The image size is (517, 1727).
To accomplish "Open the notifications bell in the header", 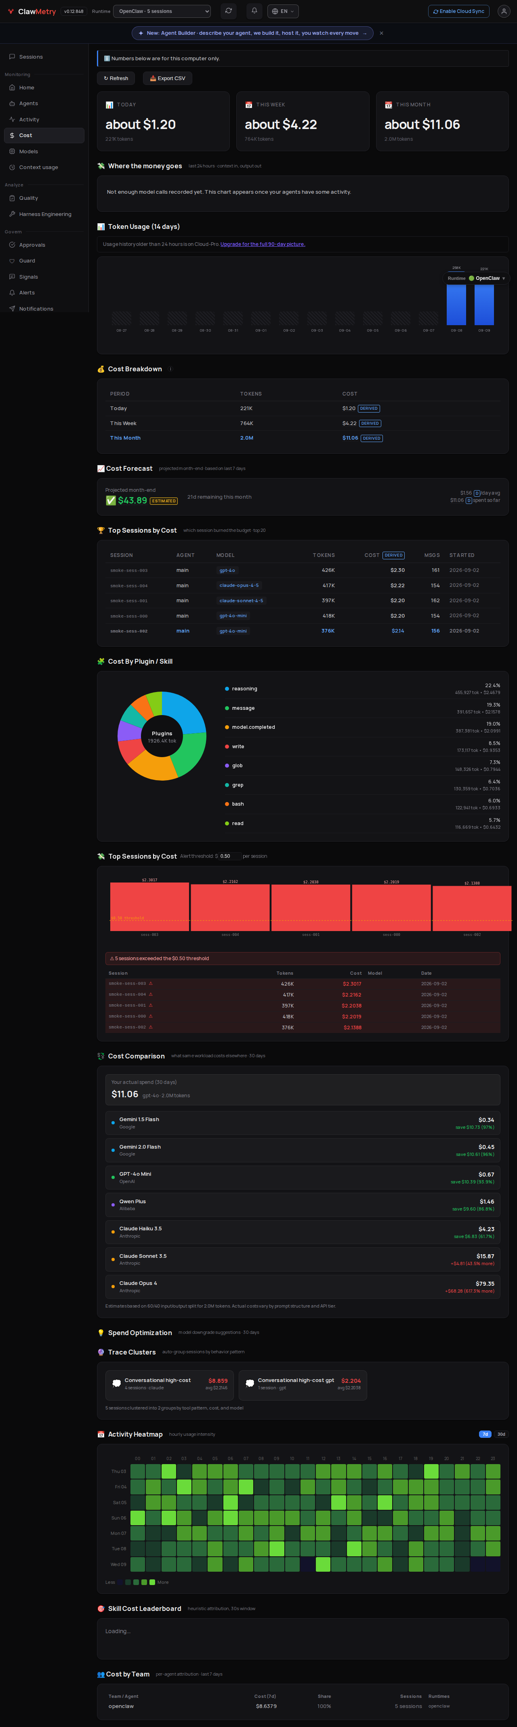I will 254,11.
